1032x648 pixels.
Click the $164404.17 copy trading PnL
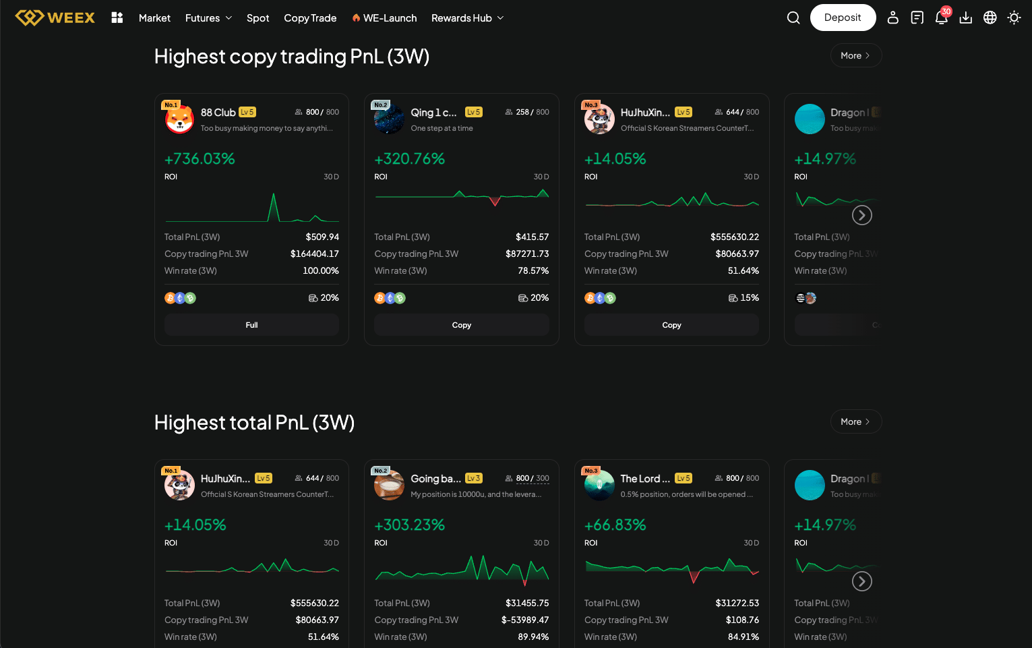click(x=315, y=254)
